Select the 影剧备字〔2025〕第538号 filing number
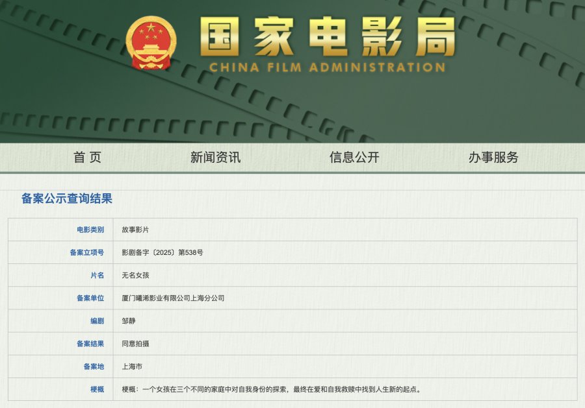Viewport: 585px width, 408px height. [162, 252]
